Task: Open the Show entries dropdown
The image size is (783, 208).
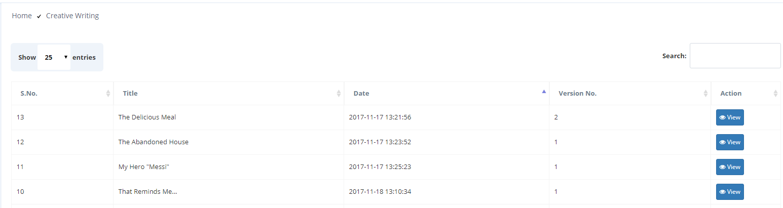Action: 54,57
